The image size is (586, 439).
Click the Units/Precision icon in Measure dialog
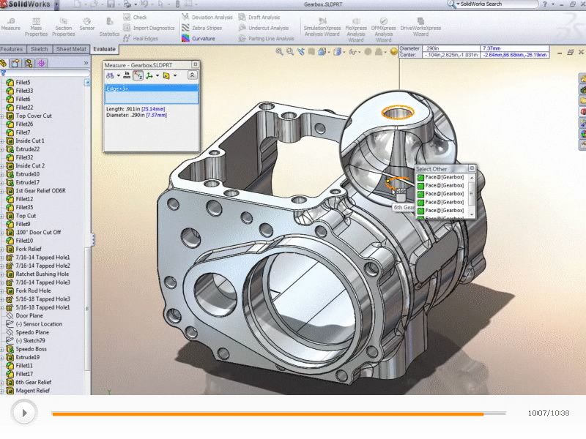pos(126,75)
